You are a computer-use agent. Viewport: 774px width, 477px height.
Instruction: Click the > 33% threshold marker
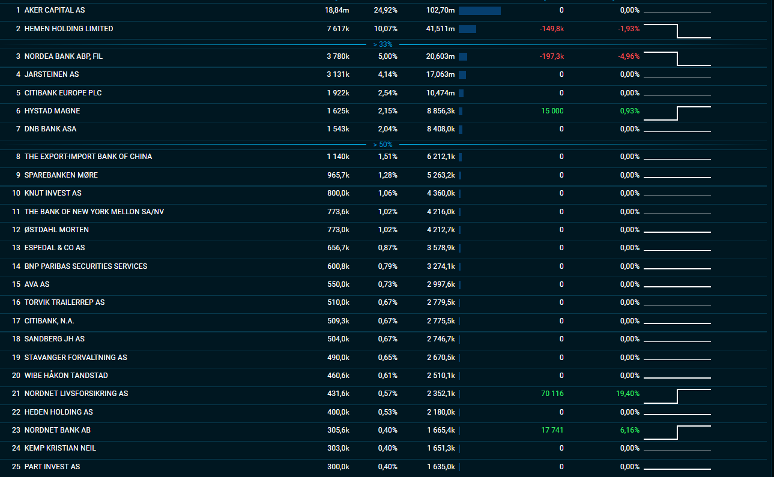tap(382, 44)
